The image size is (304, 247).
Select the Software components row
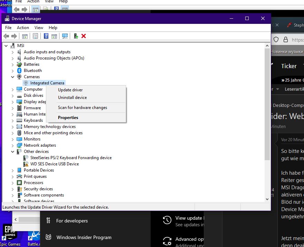[x=44, y=195]
